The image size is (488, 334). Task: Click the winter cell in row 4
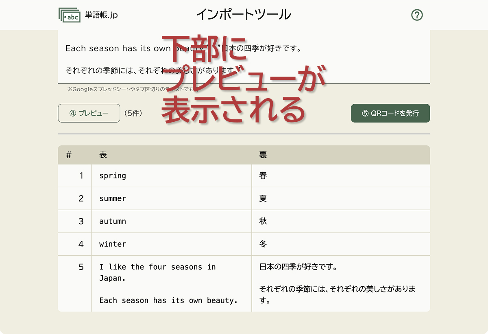pos(112,244)
